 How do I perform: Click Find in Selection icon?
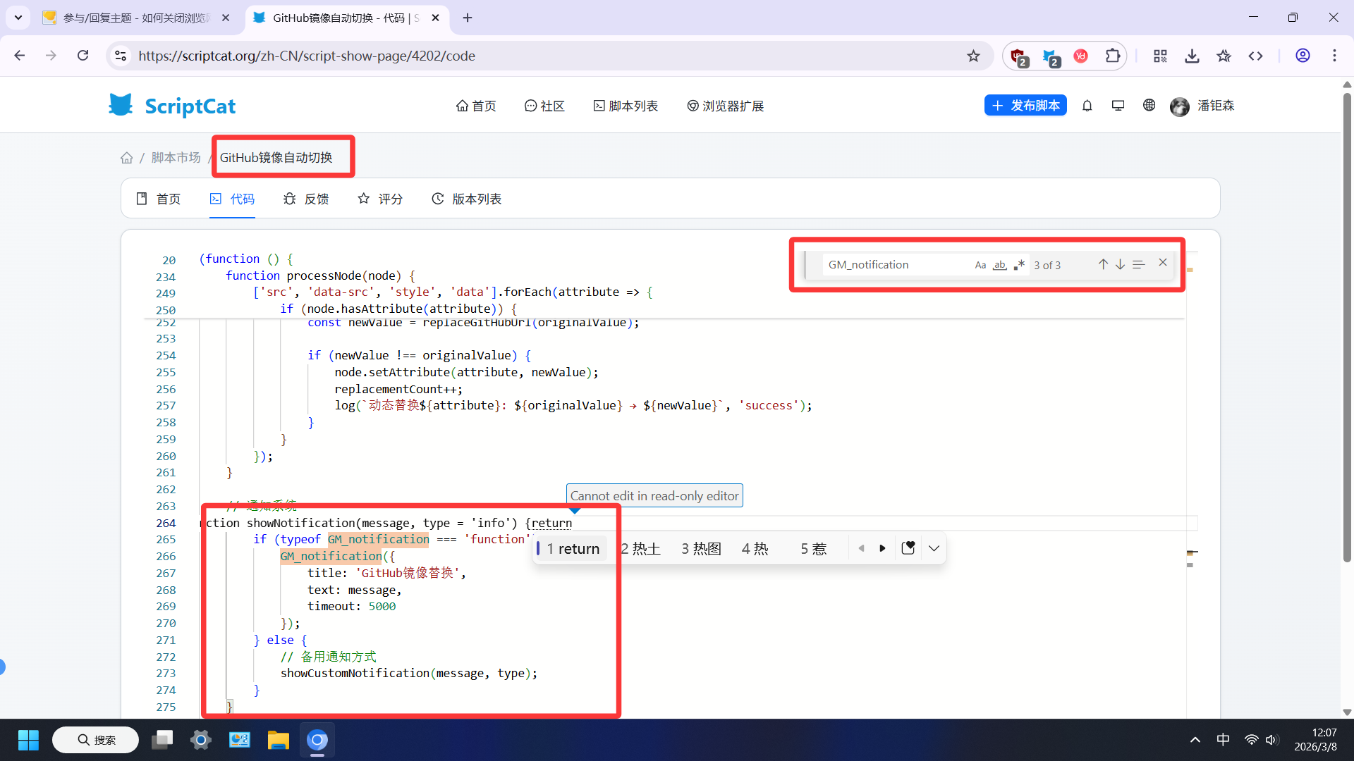[1138, 264]
